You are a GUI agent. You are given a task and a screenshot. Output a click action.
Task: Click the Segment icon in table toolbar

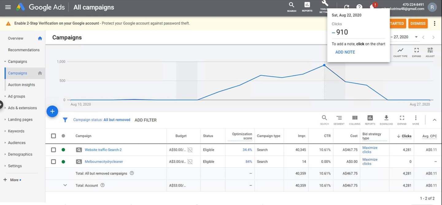339,119
